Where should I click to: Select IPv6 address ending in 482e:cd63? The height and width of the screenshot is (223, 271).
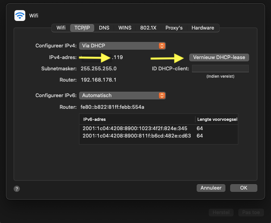click(x=137, y=136)
